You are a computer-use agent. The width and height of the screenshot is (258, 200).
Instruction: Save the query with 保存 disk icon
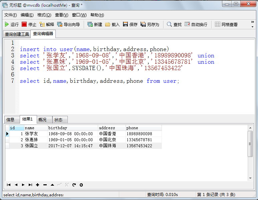(125, 24)
